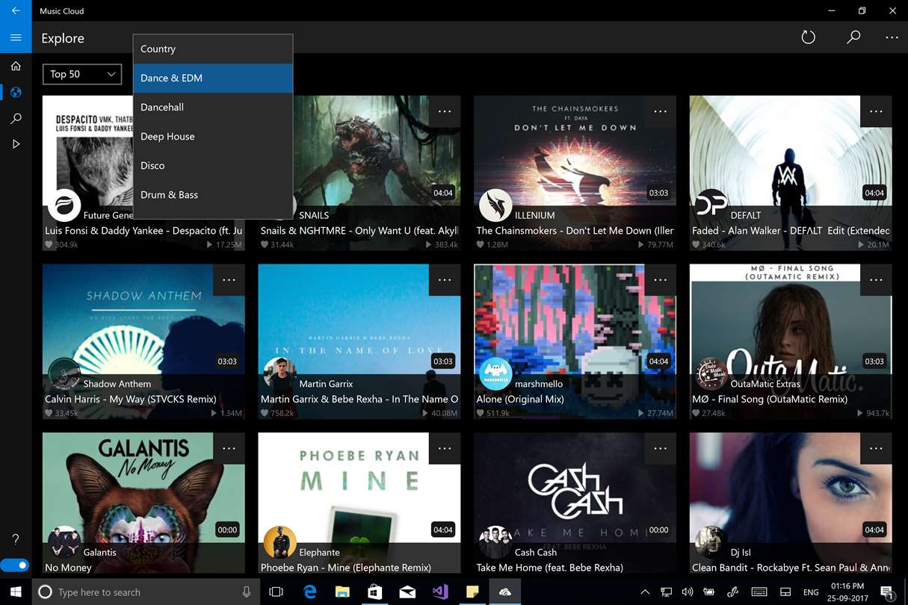The width and height of the screenshot is (908, 605).
Task: Open Visual Studio from the taskbar
Action: click(440, 592)
